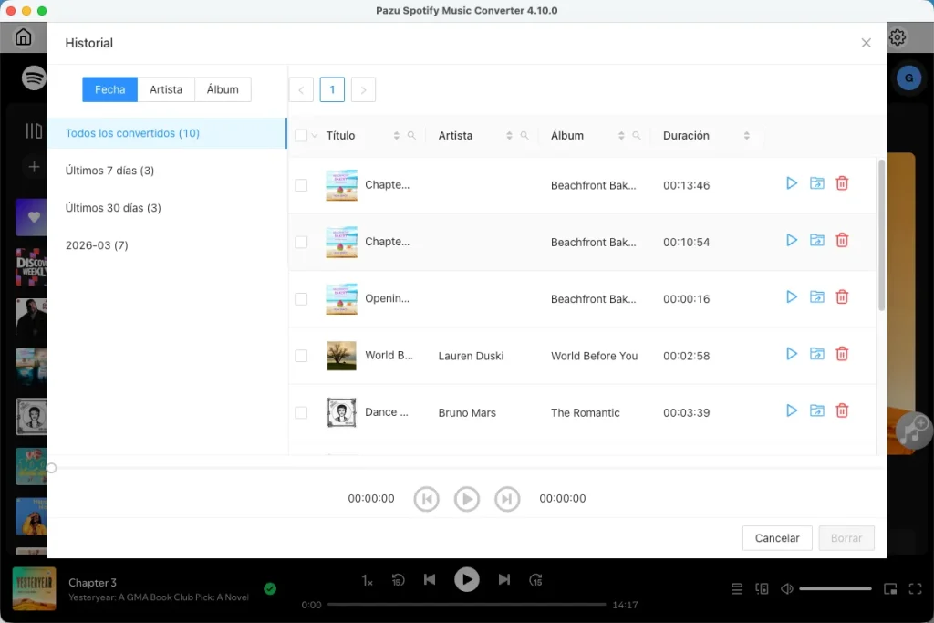The height and width of the screenshot is (623, 934).
Task: Select the 2026-03 (7) group
Action: [x=167, y=245]
